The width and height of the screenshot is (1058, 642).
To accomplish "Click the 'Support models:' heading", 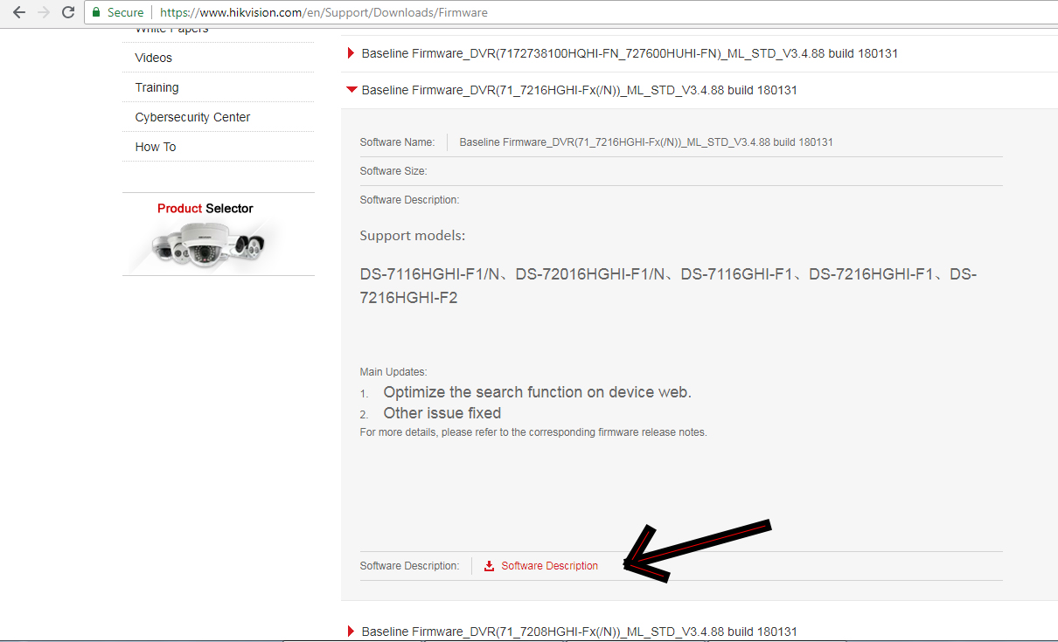I will [413, 236].
